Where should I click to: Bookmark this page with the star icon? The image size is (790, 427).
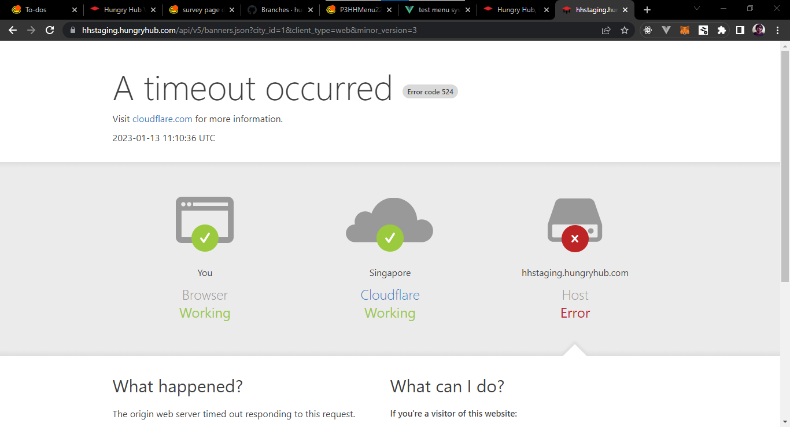point(625,30)
